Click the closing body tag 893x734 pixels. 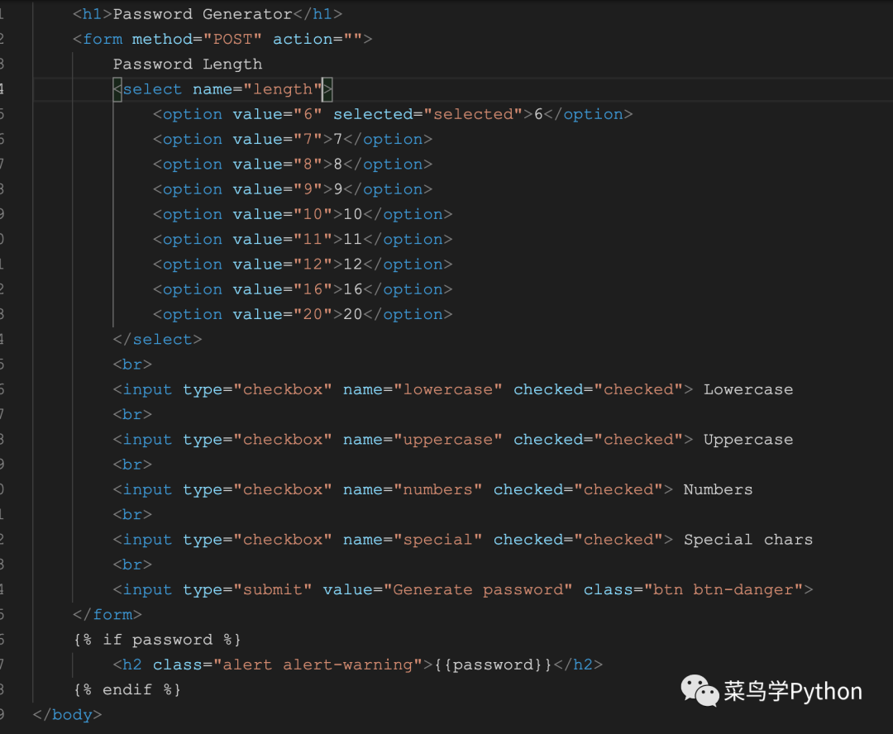click(66, 714)
